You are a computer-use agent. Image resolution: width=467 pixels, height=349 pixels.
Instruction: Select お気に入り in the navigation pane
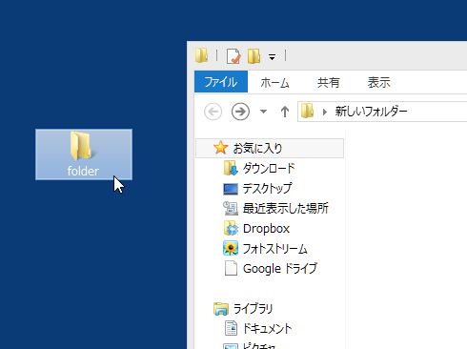[x=270, y=148]
